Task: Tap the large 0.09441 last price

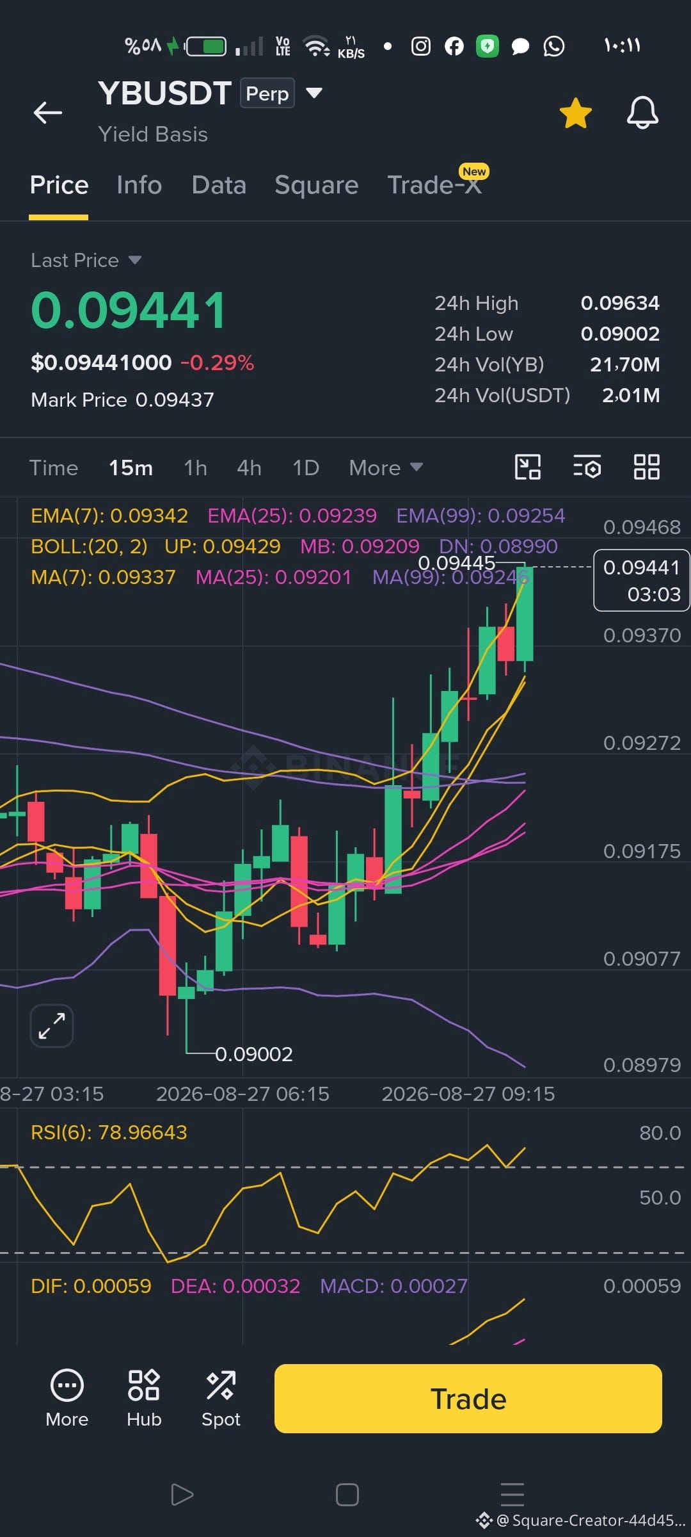Action: (x=129, y=311)
